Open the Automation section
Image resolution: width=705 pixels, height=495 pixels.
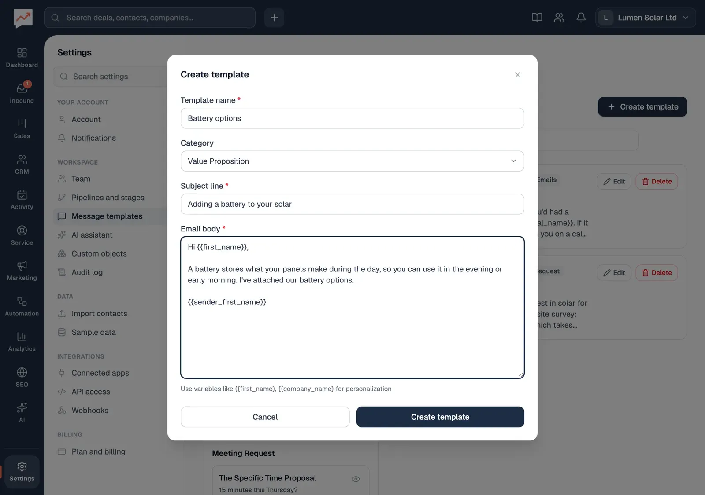(22, 306)
